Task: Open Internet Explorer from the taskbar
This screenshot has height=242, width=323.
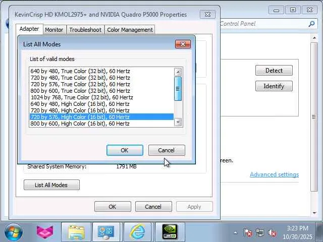Action: pos(137,232)
